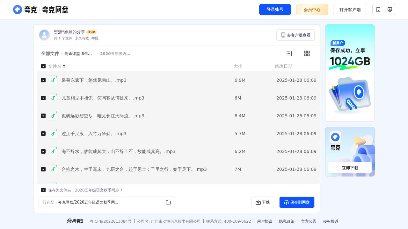This screenshot has width=408, height=229.
Task: Click the 修改日期 column header
Action: coord(284,66)
